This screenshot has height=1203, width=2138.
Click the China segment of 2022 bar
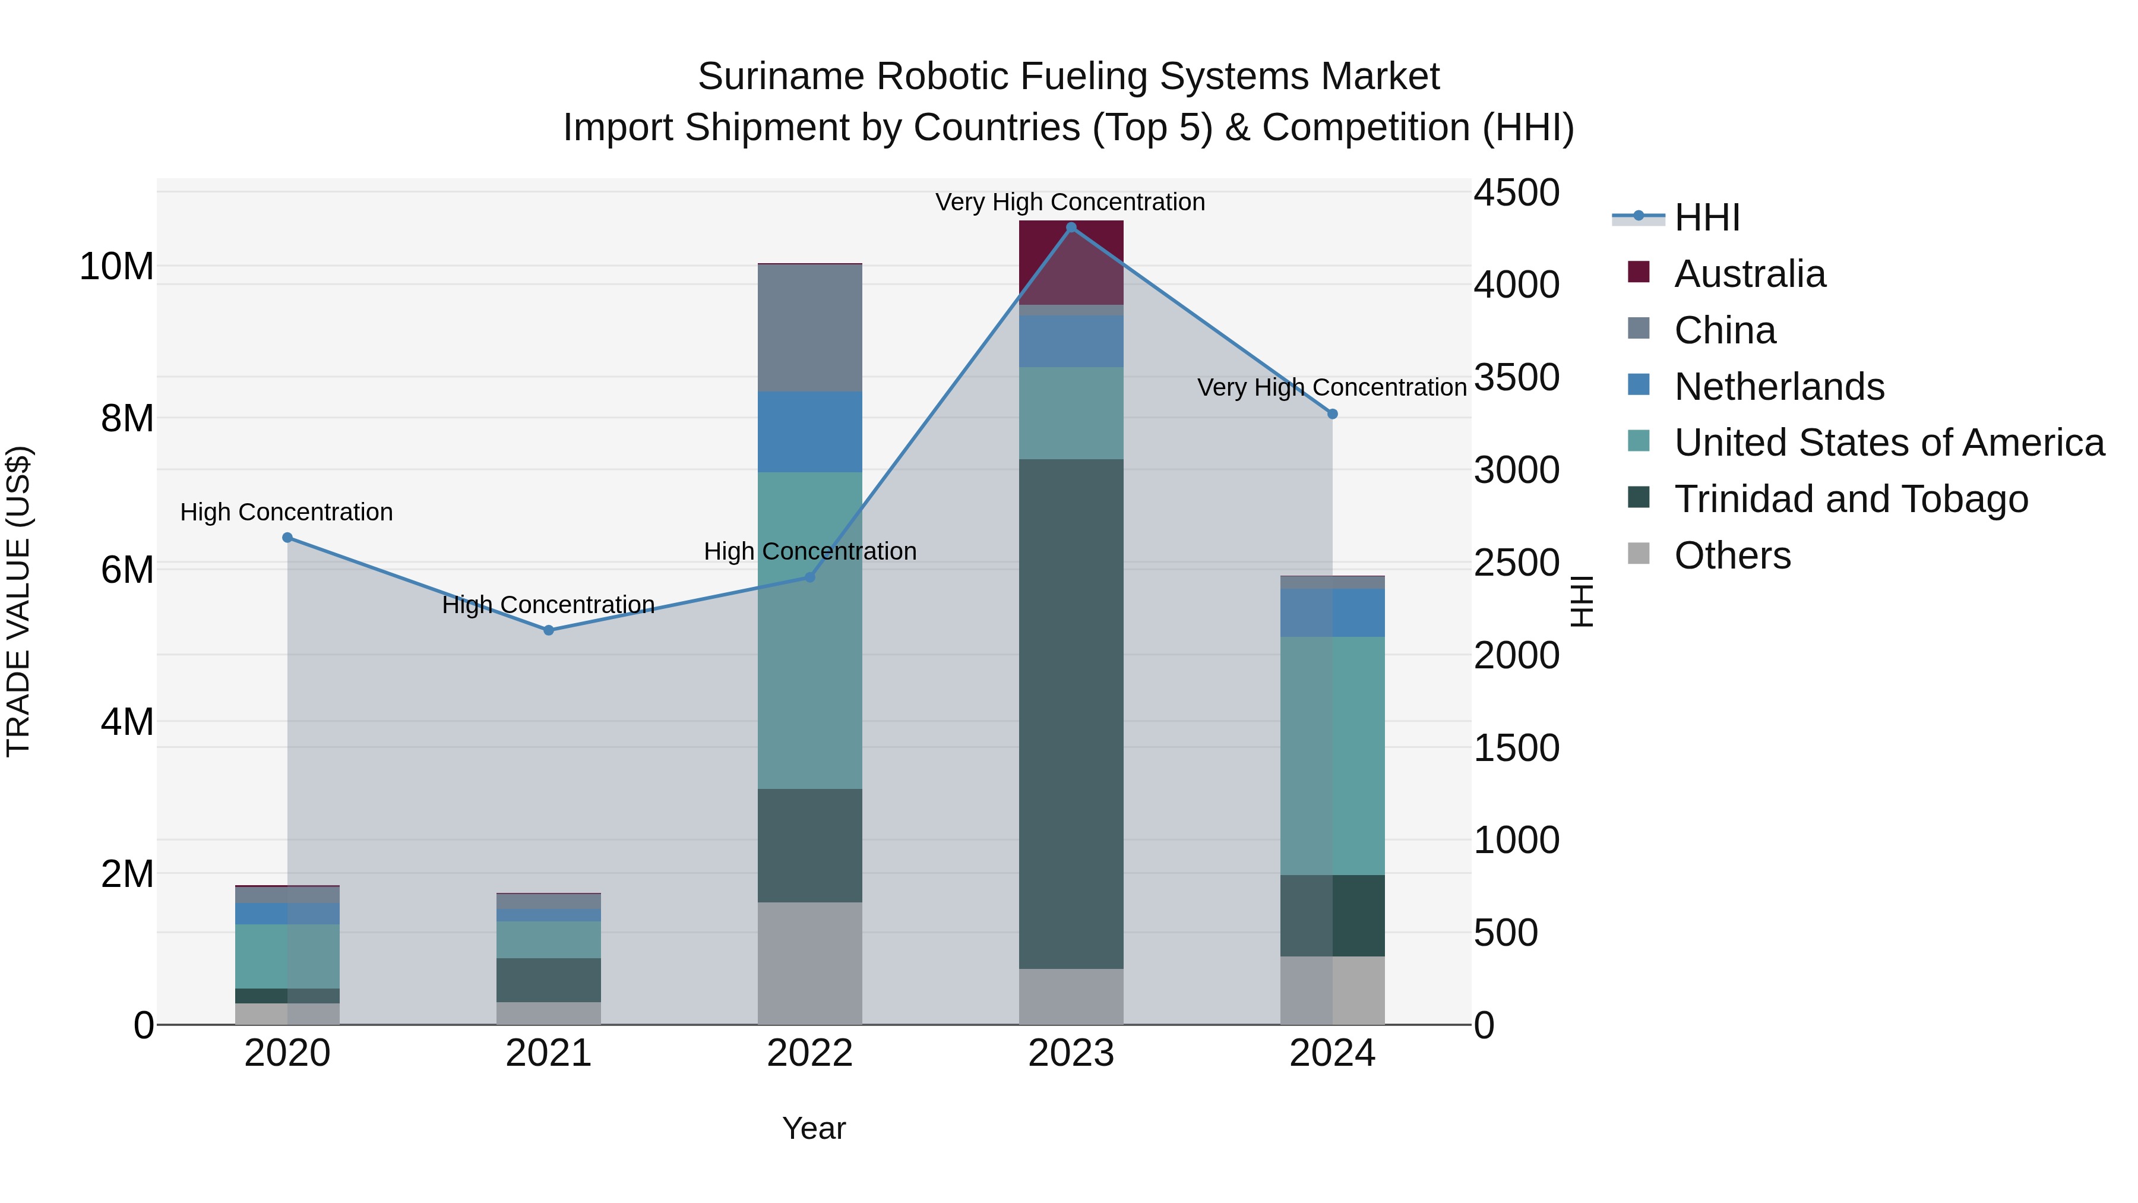coord(810,328)
